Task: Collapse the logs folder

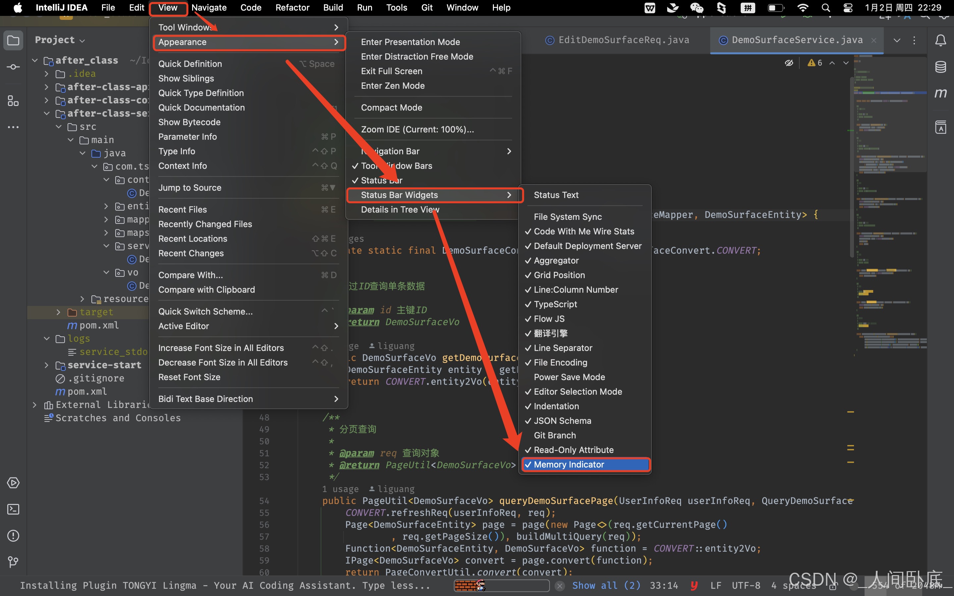Action: pos(46,339)
